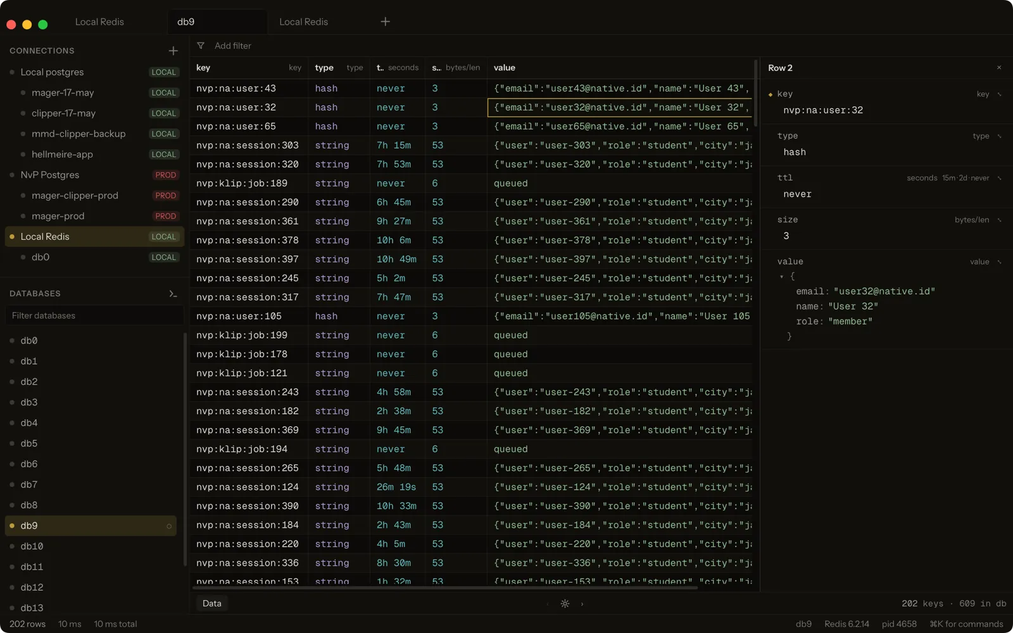The image size is (1013, 633).
Task: Click the gear settings icon in pagination bar
Action: 565,604
